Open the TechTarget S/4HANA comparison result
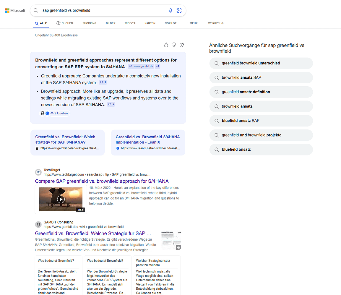 point(102,181)
